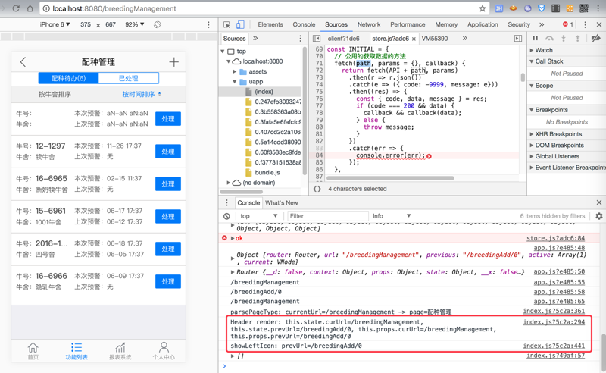Open the client?1de6 file tab

click(x=343, y=39)
